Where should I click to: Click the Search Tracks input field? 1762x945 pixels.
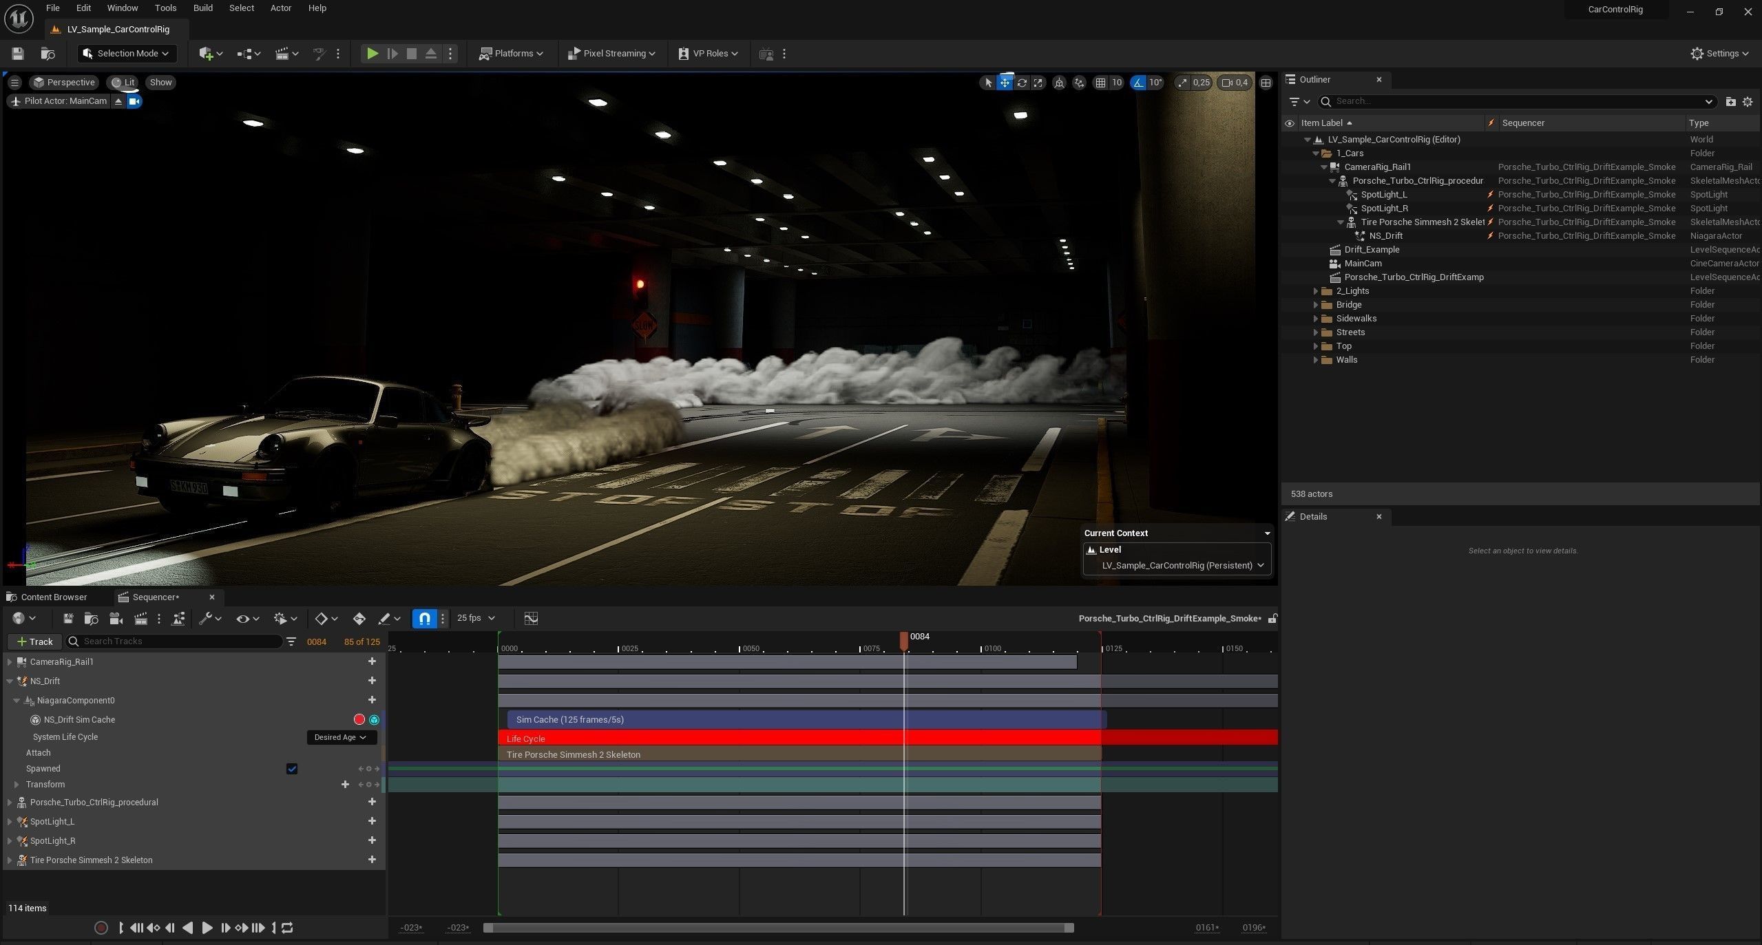[x=174, y=641]
